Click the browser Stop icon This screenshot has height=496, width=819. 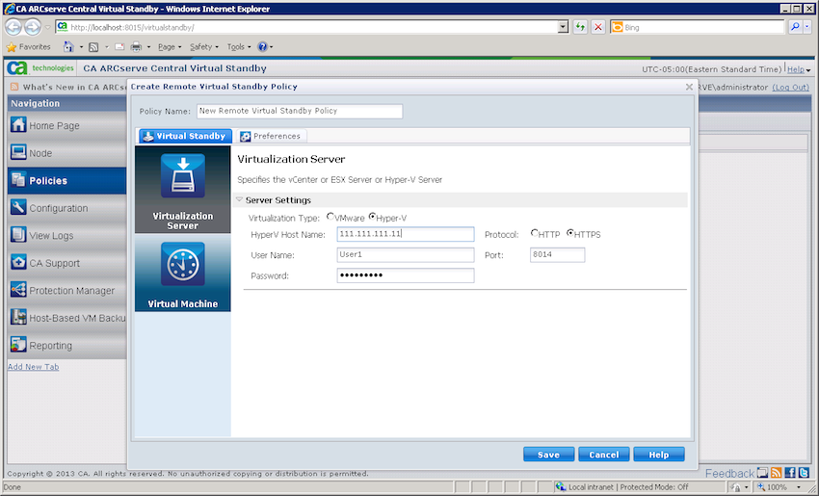[x=598, y=27]
